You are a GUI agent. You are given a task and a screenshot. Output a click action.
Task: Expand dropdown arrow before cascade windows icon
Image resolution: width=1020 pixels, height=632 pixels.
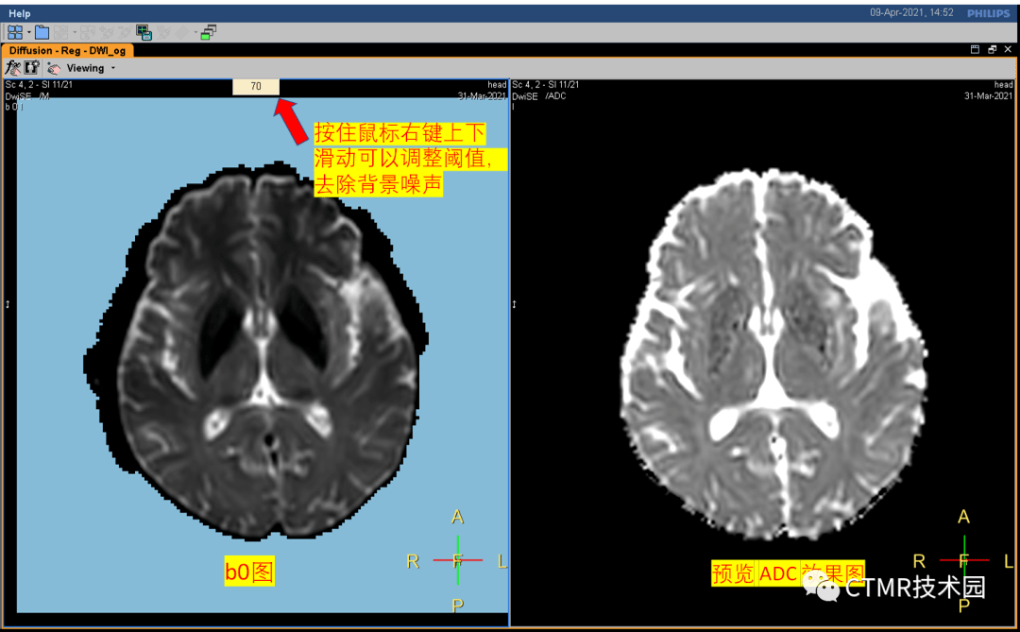[x=196, y=33]
